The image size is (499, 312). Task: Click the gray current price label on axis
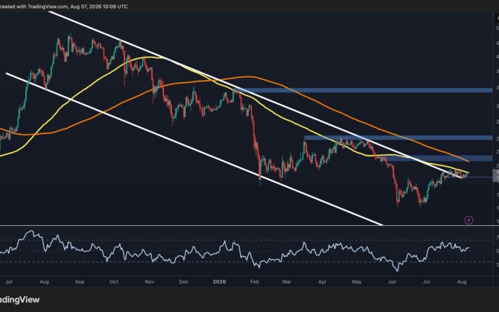pyautogui.click(x=496, y=175)
